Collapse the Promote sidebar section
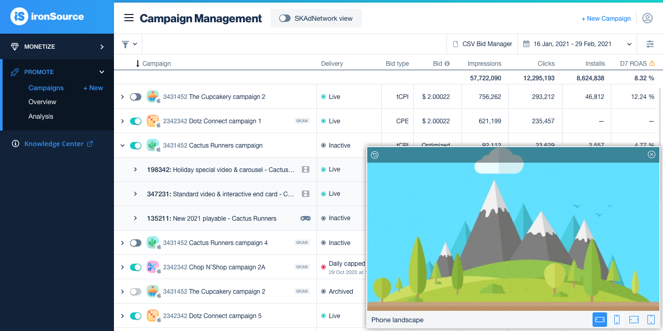The width and height of the screenshot is (663, 331). [102, 72]
